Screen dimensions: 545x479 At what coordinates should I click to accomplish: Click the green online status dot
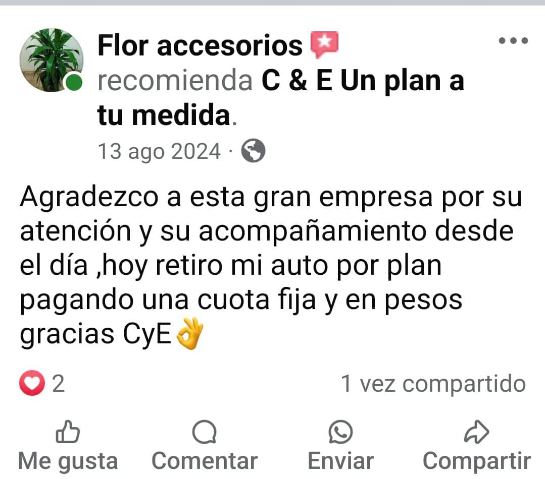pyautogui.click(x=74, y=83)
